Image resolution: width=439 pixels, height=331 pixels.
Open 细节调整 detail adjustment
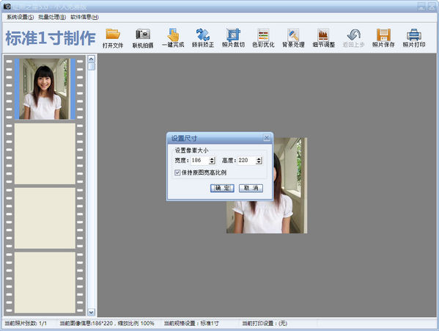(x=324, y=38)
